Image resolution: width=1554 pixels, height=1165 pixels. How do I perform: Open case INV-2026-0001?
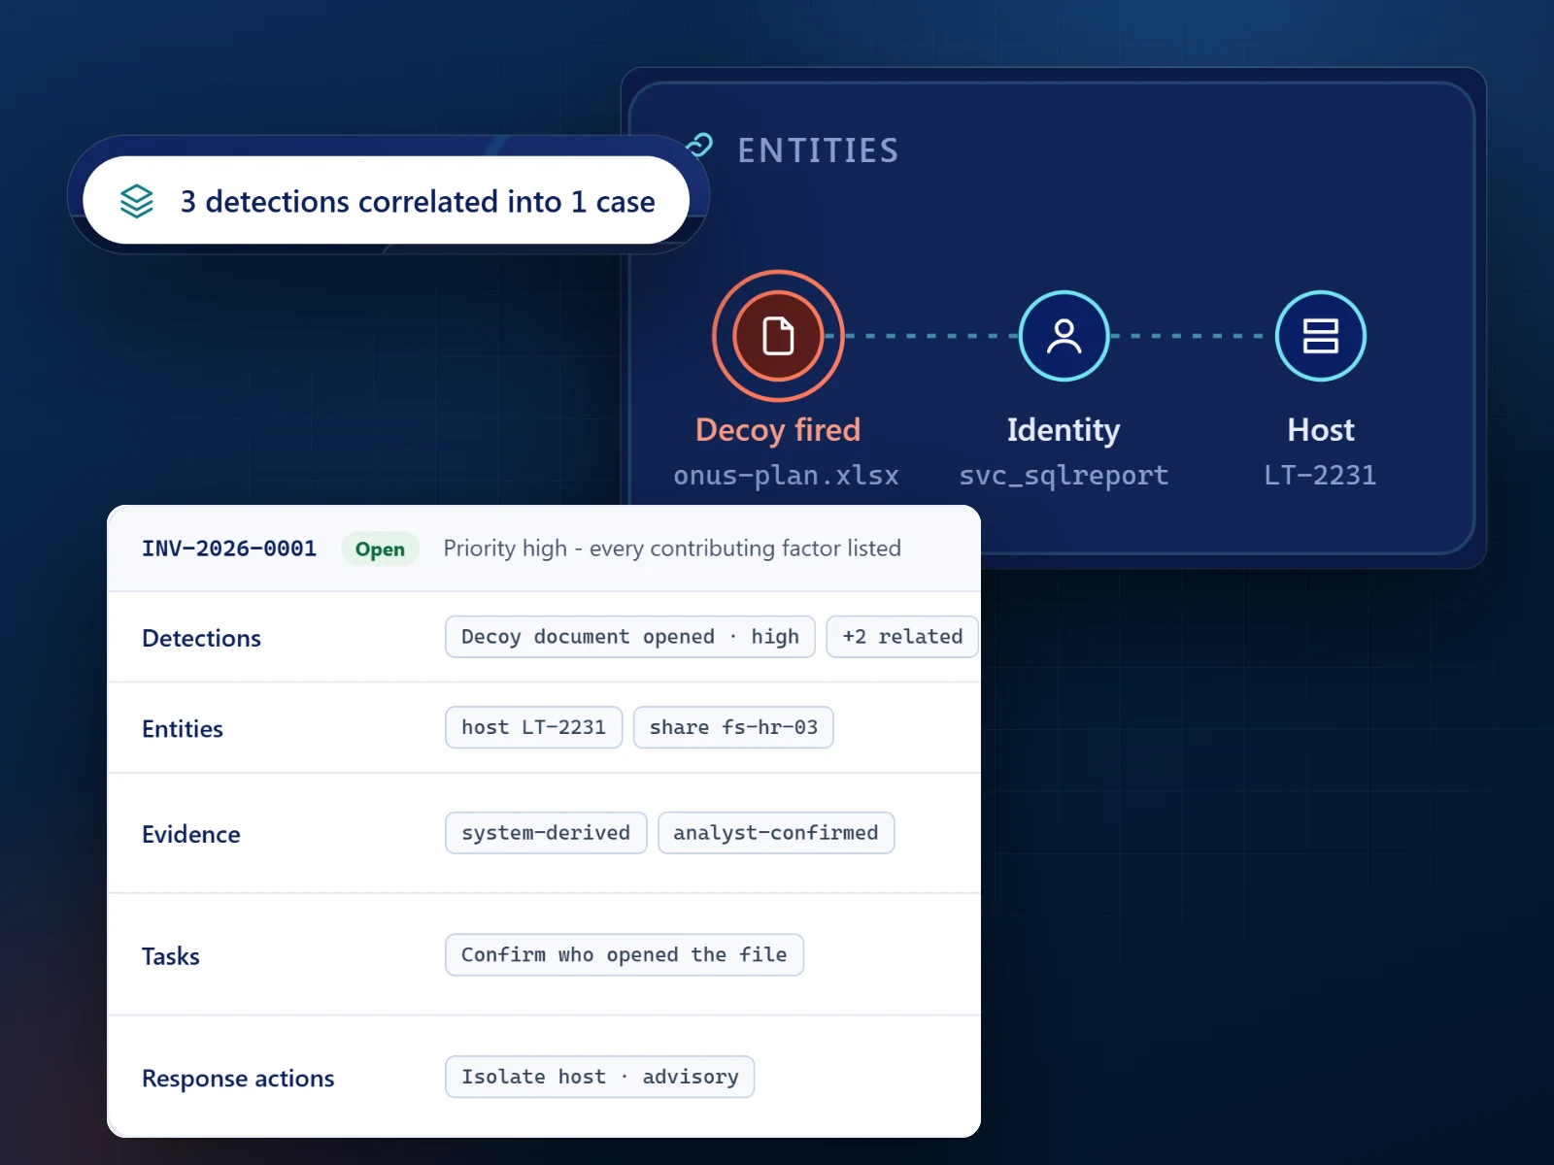coord(229,549)
